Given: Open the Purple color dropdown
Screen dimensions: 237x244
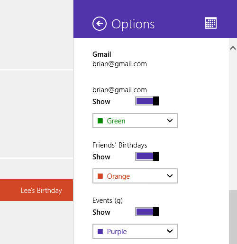Looking at the screenshot, I should point(135,231).
